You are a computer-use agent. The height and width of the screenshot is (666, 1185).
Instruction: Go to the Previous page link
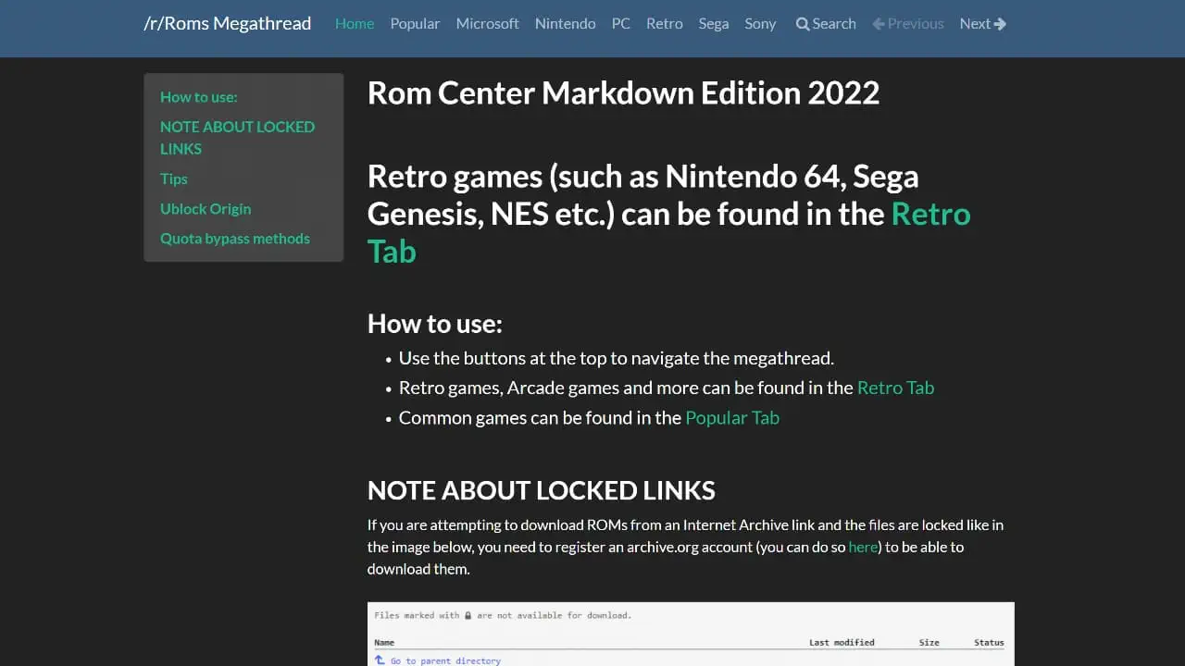tap(908, 23)
